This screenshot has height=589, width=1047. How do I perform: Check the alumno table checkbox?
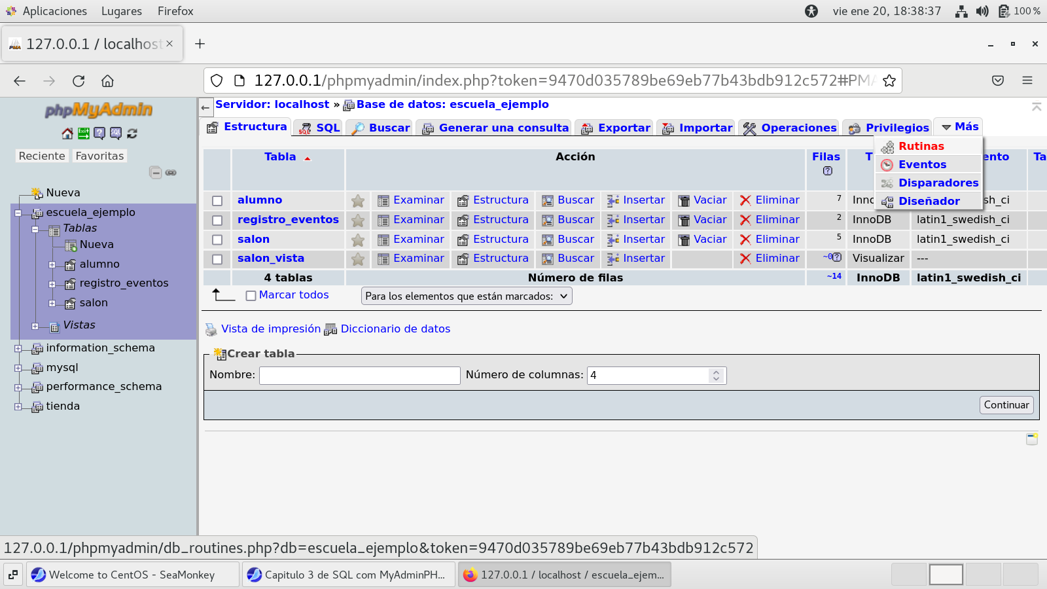click(217, 201)
